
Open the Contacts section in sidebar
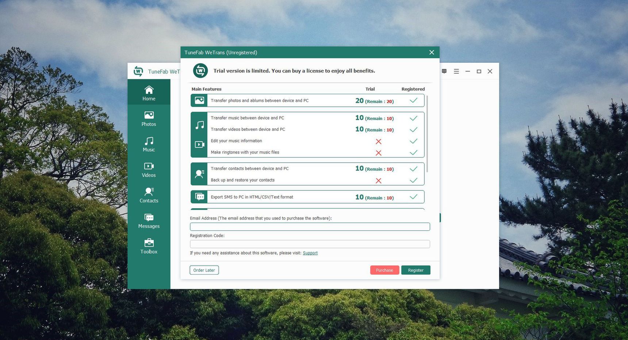coord(149,195)
